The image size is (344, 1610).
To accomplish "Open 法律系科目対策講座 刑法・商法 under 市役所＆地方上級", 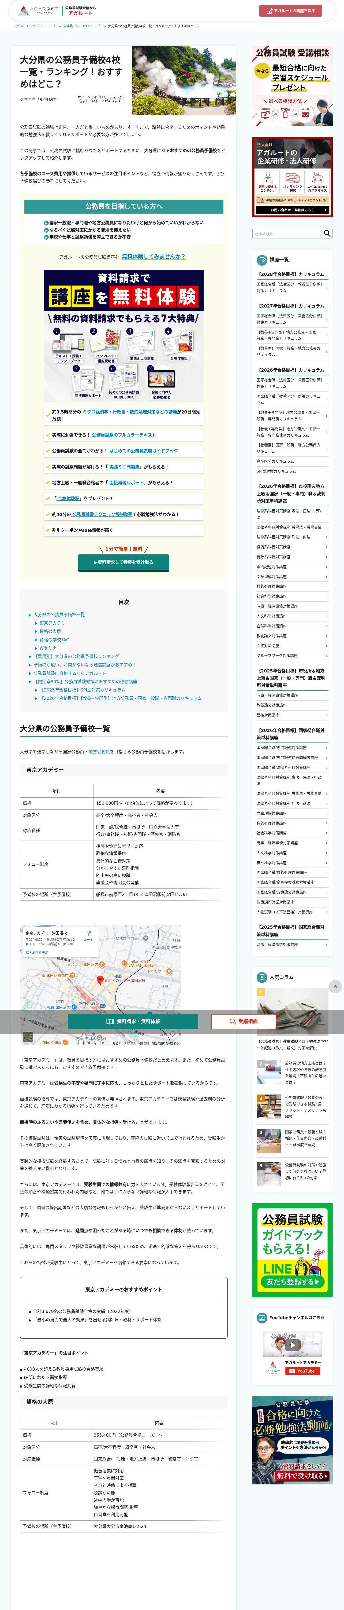I will pyautogui.click(x=292, y=537).
